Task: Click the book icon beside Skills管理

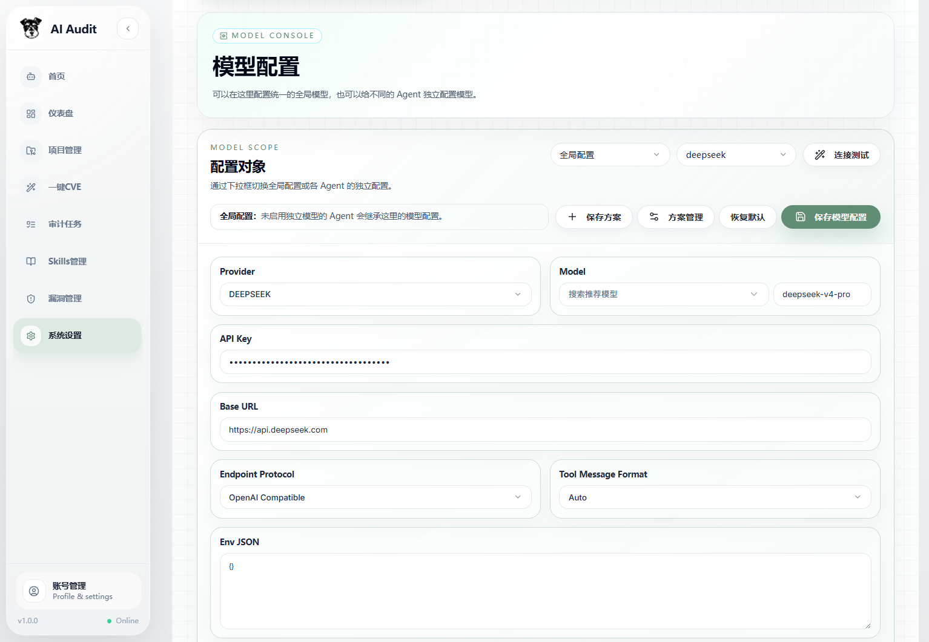Action: pyautogui.click(x=31, y=261)
